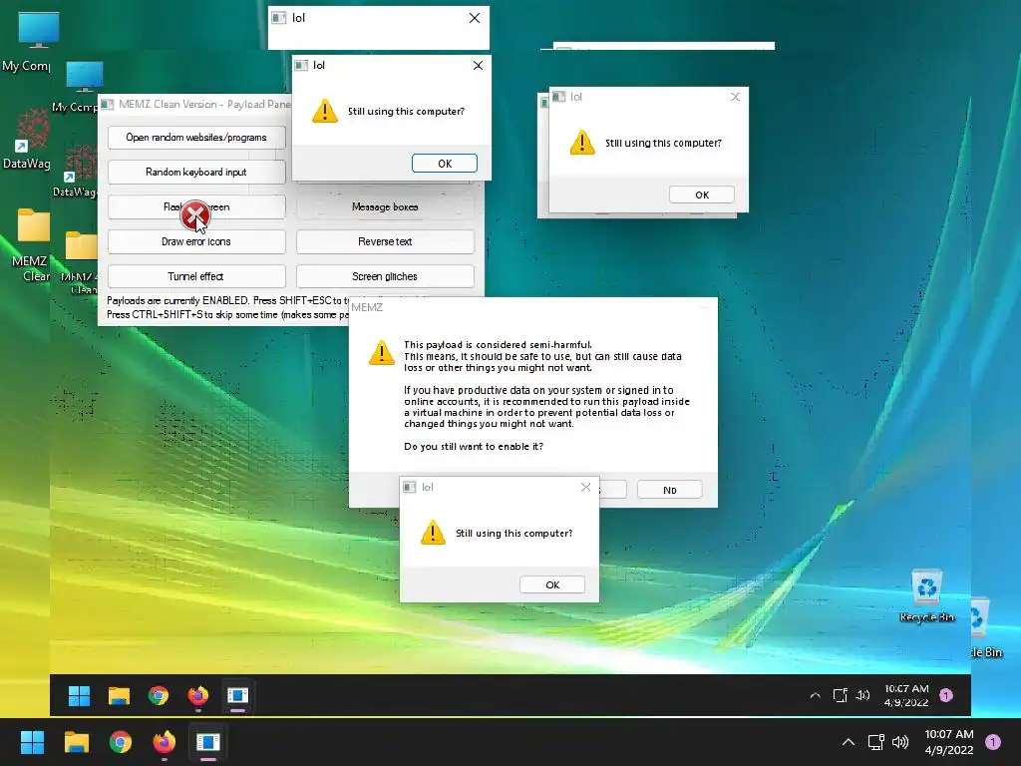This screenshot has width=1021, height=766.
Task: Click the MEMZ Clean Version panel title bar
Action: [x=195, y=104]
